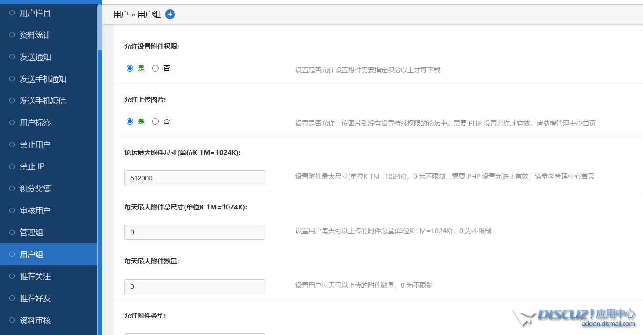This screenshot has height=335, width=643.
Task: Select 是 for 允许上传图片
Action: pyautogui.click(x=130, y=122)
